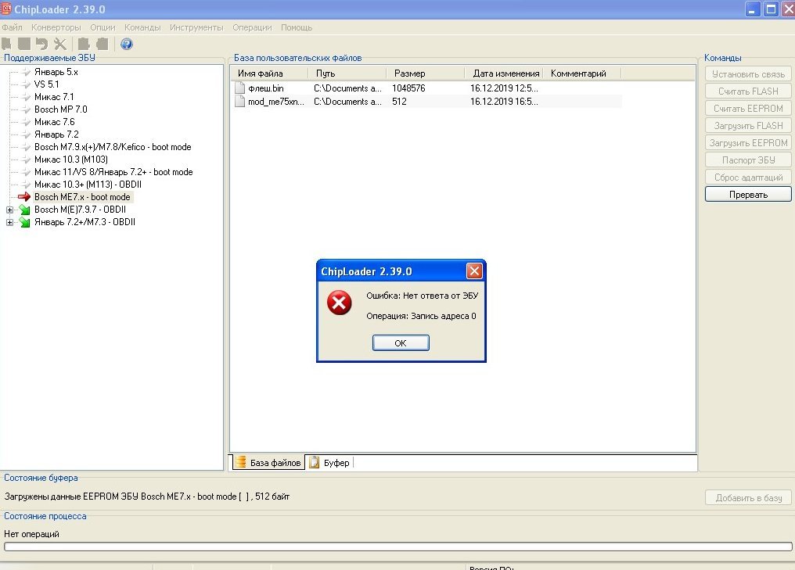Click the ChipLoader app icon in title bar

point(6,9)
